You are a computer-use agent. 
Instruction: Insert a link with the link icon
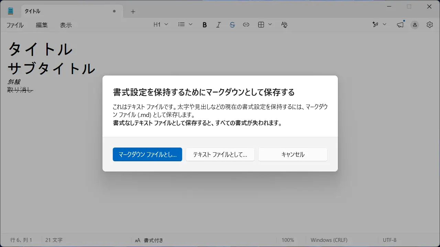[x=246, y=25]
